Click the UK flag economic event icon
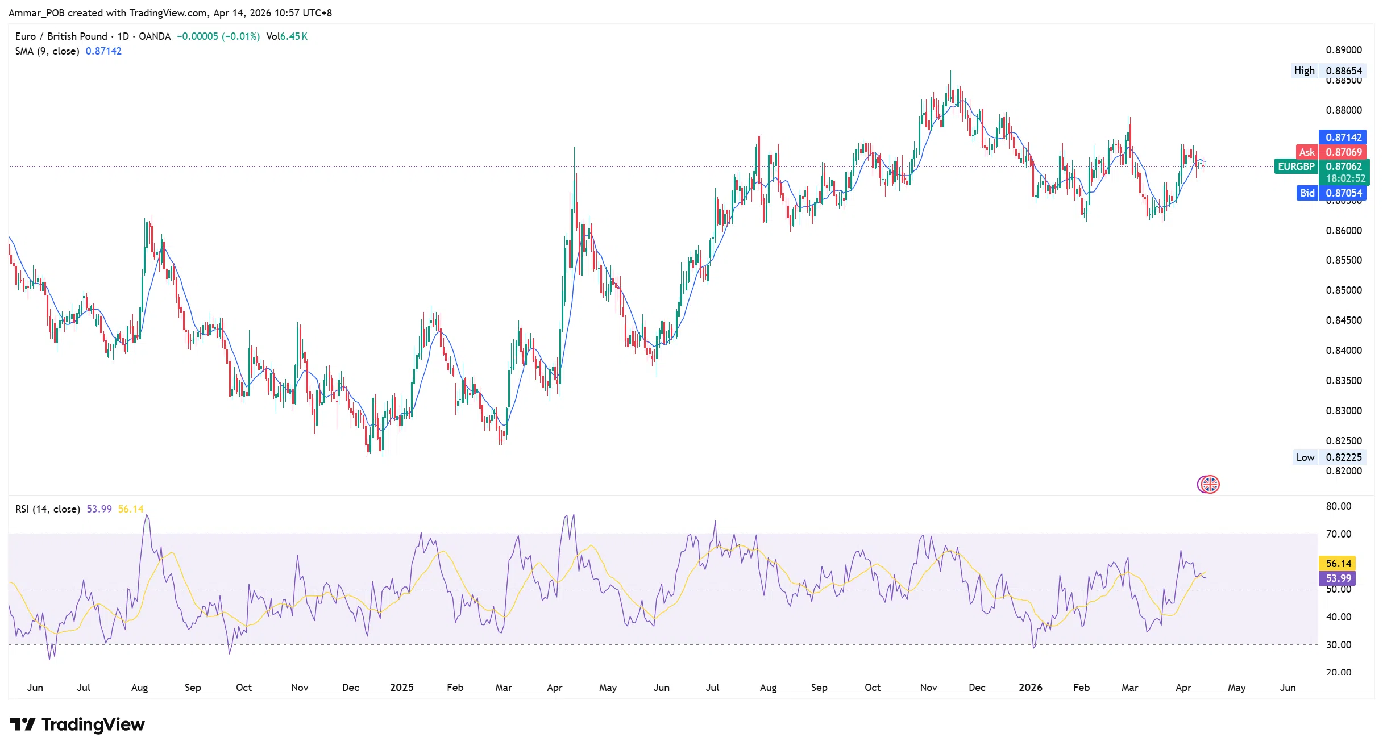 [x=1210, y=484]
